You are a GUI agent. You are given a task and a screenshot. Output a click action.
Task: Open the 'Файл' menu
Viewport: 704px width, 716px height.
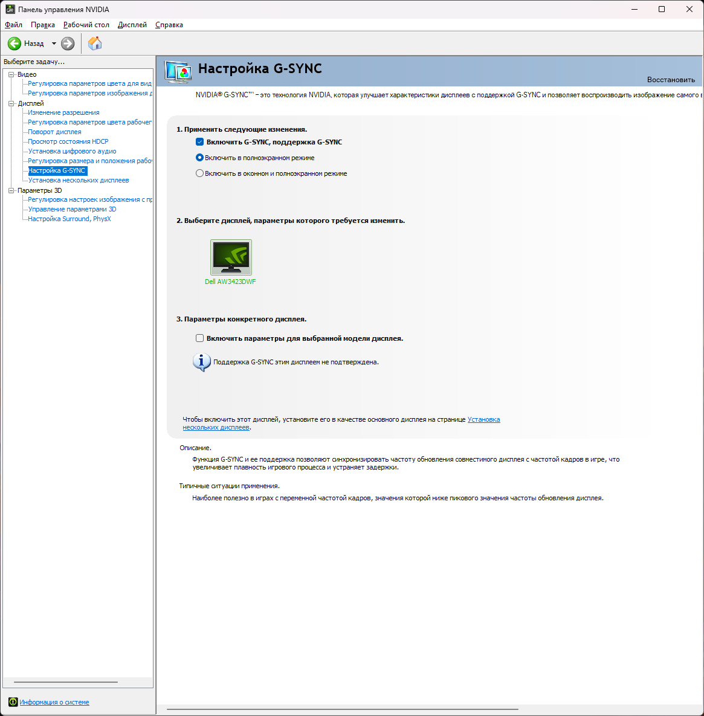[13, 25]
